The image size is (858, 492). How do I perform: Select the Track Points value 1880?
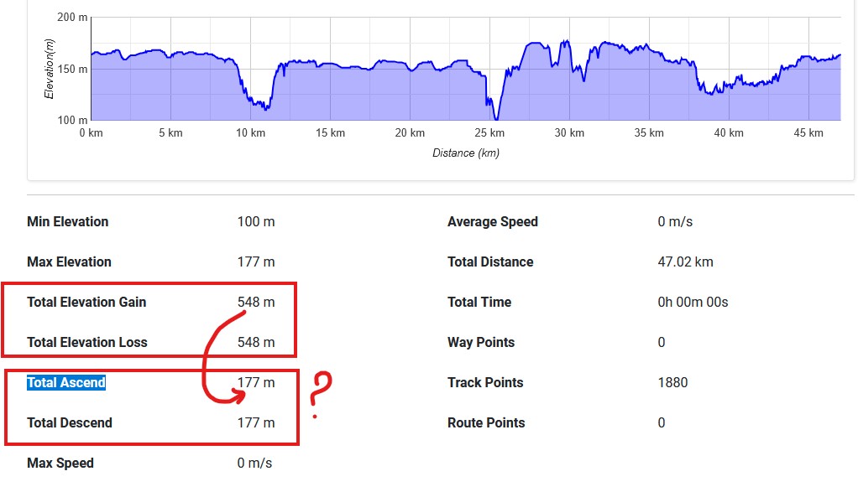(672, 383)
